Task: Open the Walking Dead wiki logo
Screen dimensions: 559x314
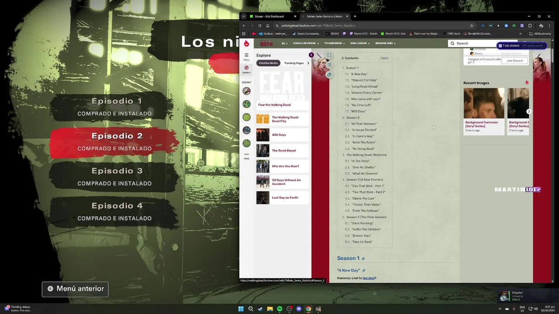Action: [268, 43]
